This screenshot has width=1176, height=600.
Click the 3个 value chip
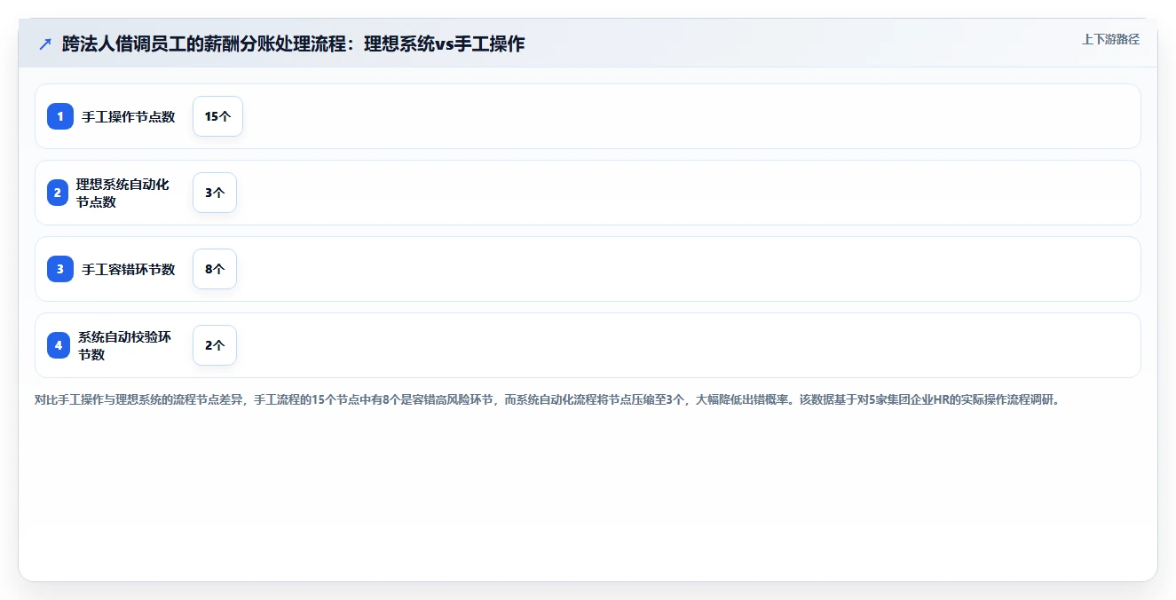click(x=215, y=193)
